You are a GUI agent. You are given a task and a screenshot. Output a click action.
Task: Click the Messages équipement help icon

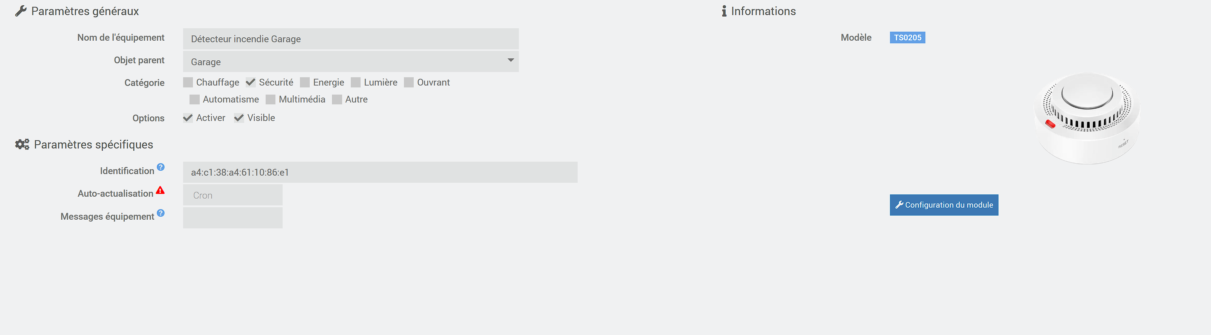161,213
